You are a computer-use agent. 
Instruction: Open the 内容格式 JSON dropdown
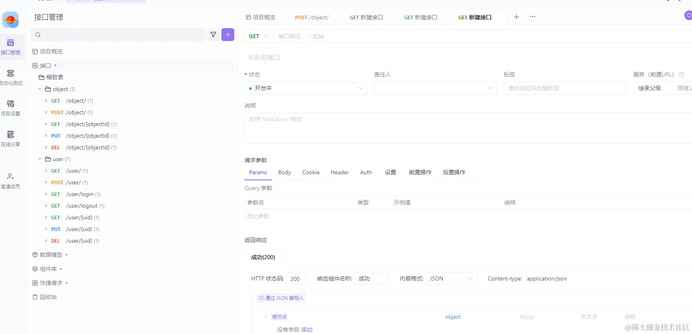coord(451,278)
